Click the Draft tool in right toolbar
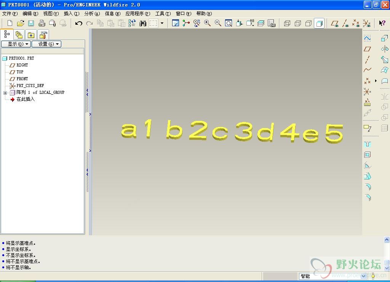 click(368, 176)
